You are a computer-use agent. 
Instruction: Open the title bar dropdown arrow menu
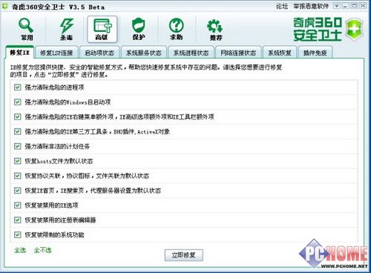336,6
